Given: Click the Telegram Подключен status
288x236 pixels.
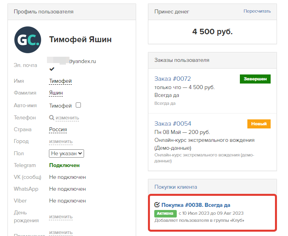Looking at the screenshot, I should pos(64,165).
